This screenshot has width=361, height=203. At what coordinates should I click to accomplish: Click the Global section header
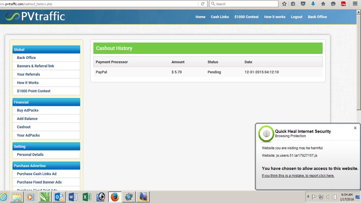coord(46,49)
